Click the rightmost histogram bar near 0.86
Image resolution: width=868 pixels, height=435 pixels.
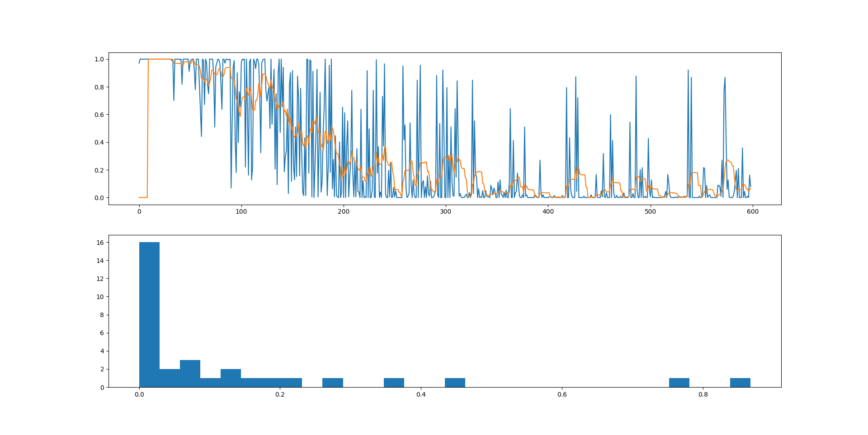pos(740,383)
